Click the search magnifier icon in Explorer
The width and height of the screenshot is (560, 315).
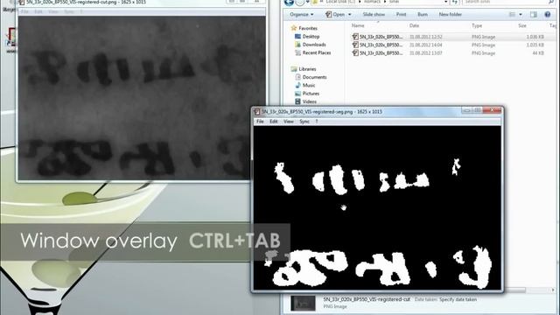tap(551, 2)
